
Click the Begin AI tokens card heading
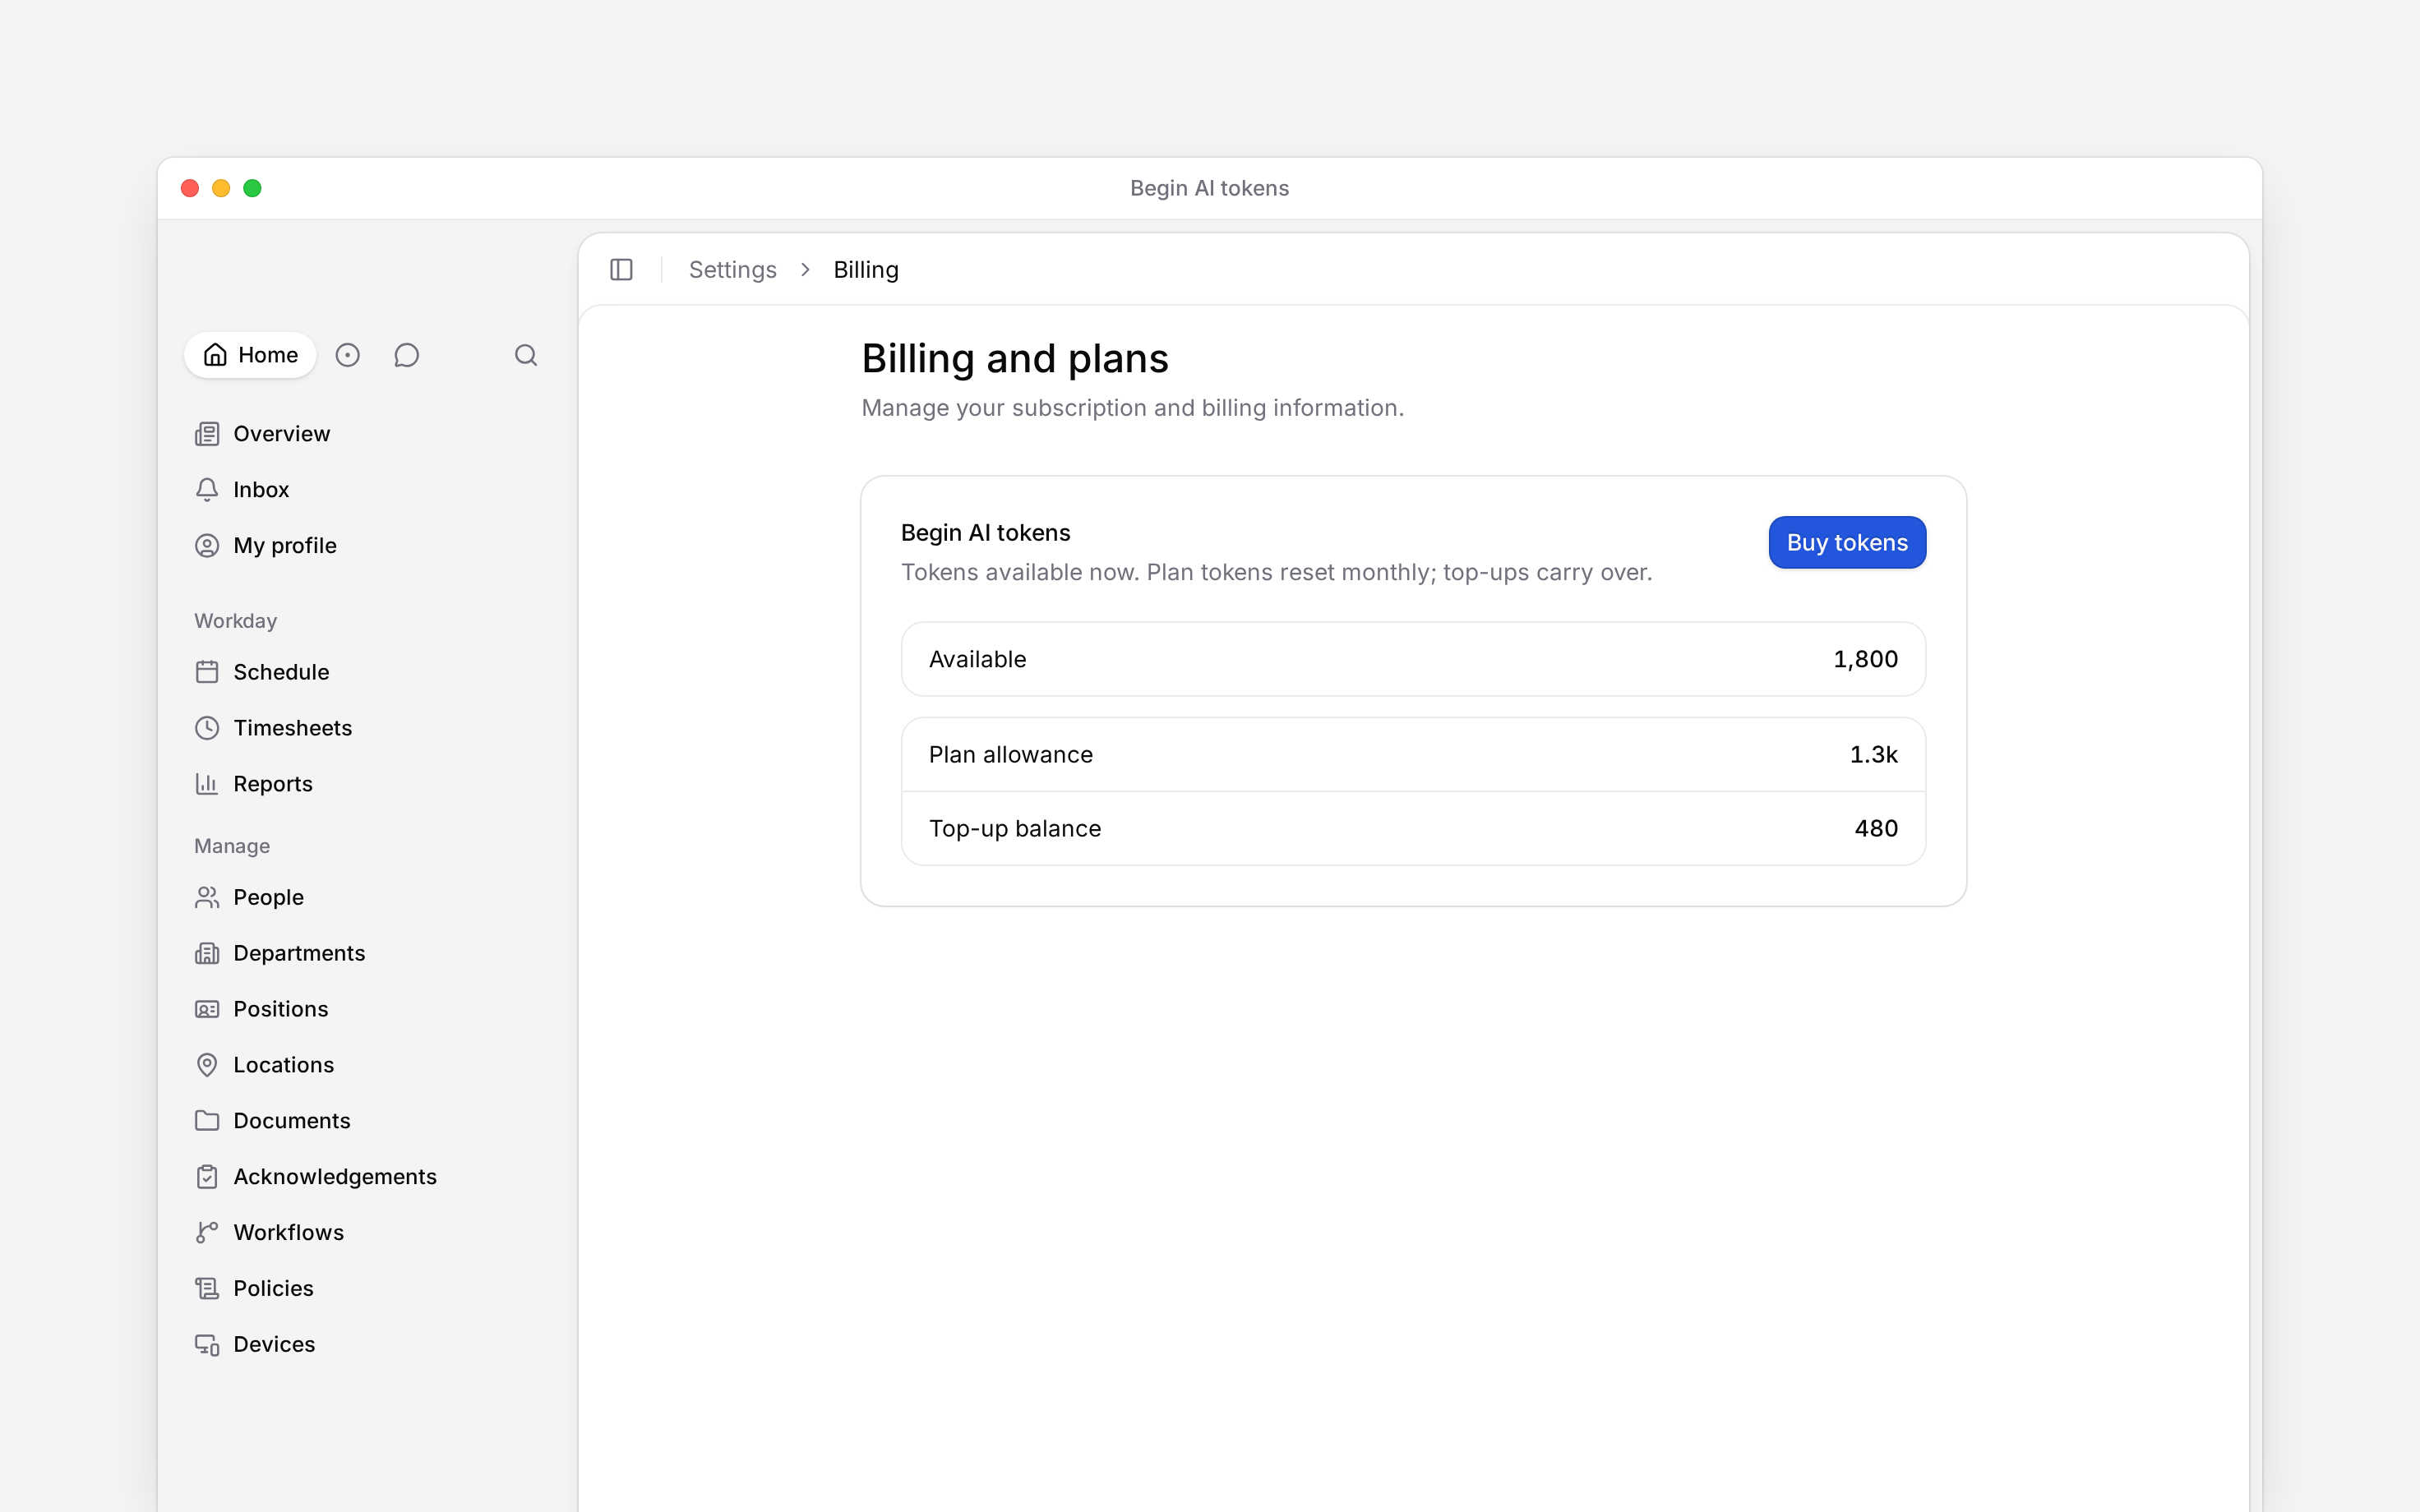pyautogui.click(x=985, y=533)
